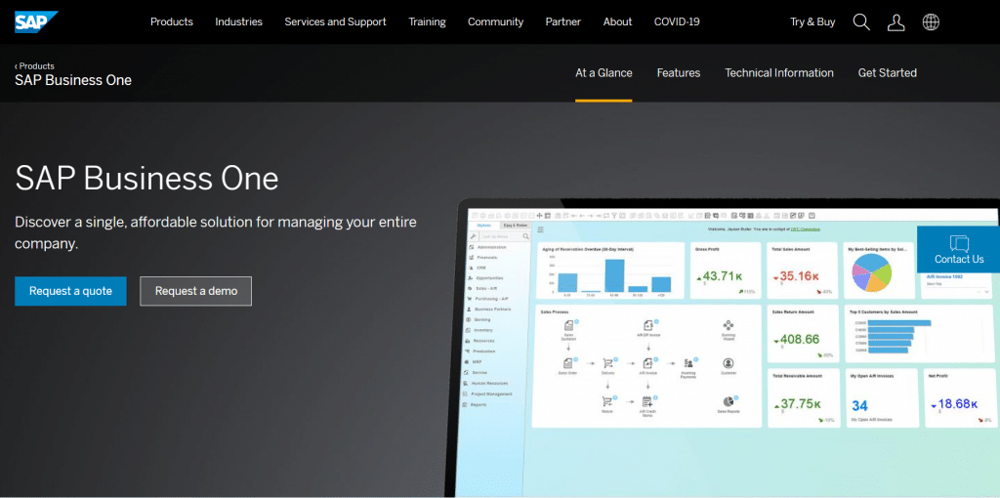Open the user account profile icon
Image resolution: width=1000 pixels, height=498 pixels.
[896, 22]
